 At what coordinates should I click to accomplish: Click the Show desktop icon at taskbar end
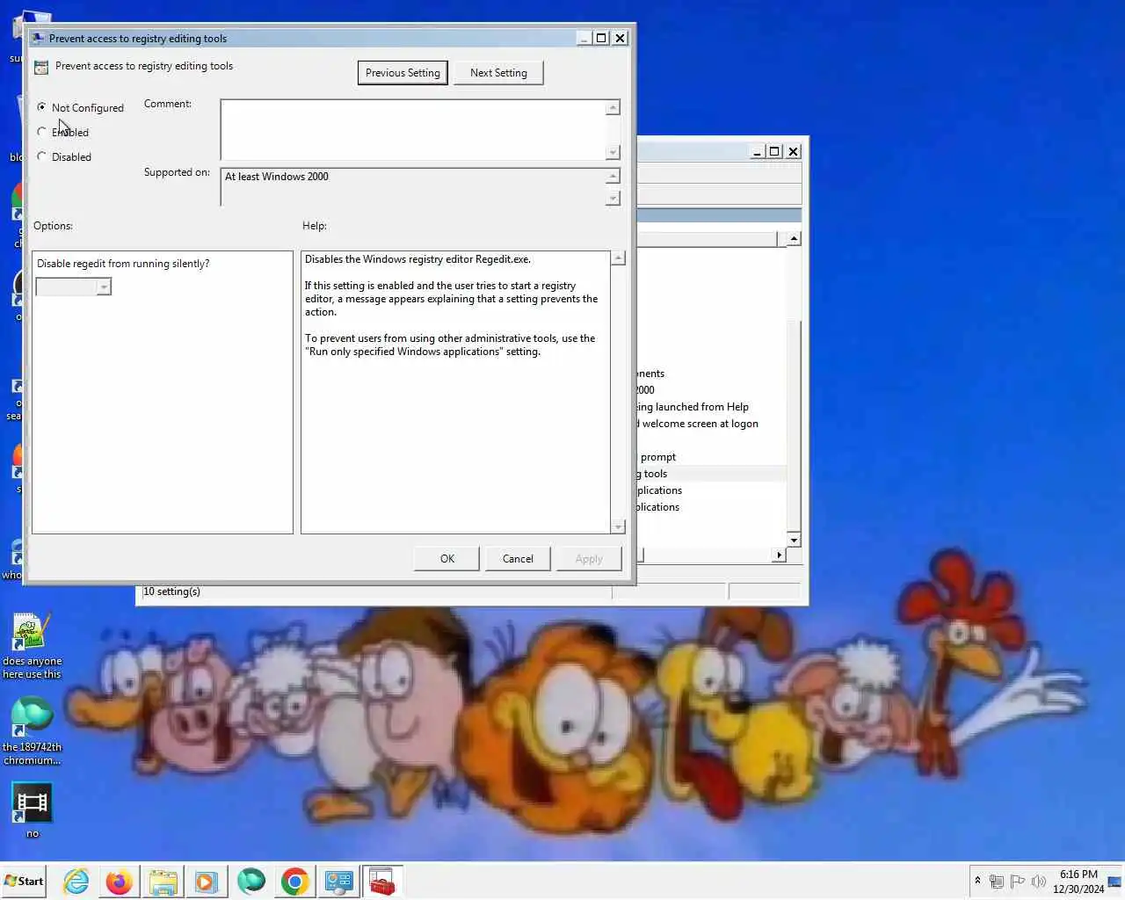(x=1115, y=881)
